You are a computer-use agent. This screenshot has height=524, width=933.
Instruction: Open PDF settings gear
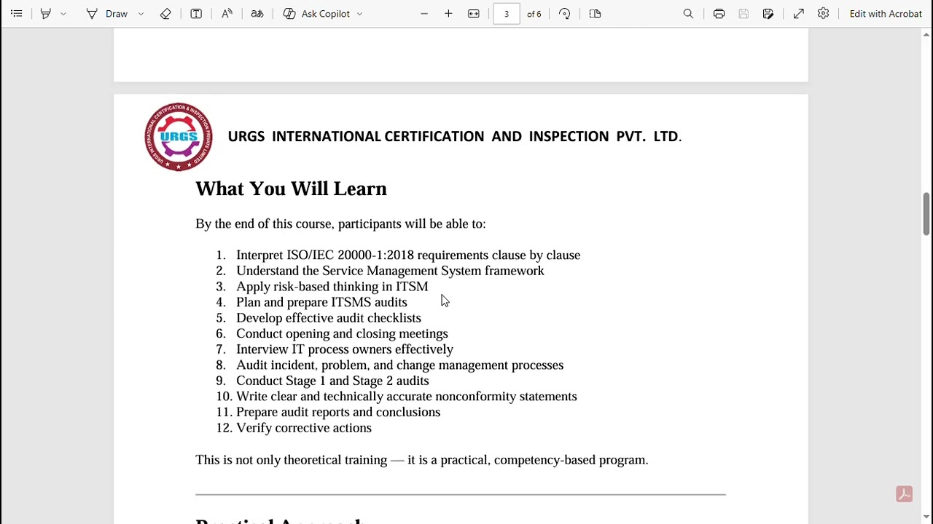(x=823, y=14)
